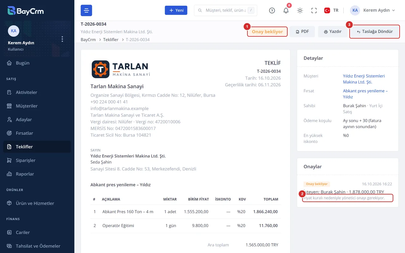This screenshot has height=253, width=405.
Task: Open the notifications bell icon
Action: point(286,10)
